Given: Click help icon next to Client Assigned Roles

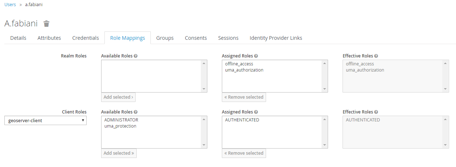Looking at the screenshot, I should (x=256, y=112).
